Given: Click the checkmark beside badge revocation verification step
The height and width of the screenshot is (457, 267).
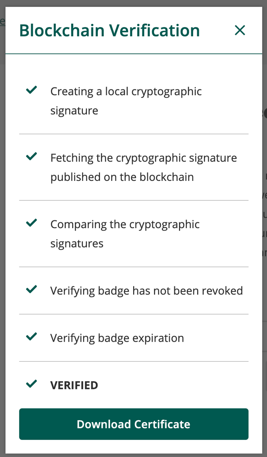Looking at the screenshot, I should click(31, 290).
